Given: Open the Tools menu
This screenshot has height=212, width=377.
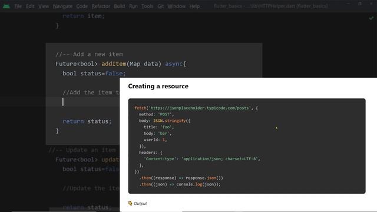Looking at the screenshot, I should [147, 6].
